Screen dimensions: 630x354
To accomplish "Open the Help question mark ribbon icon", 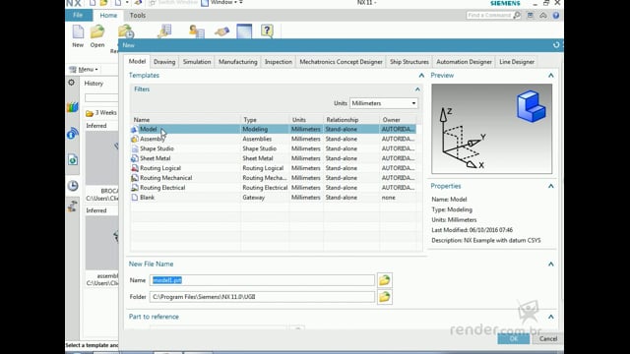I will (x=267, y=30).
